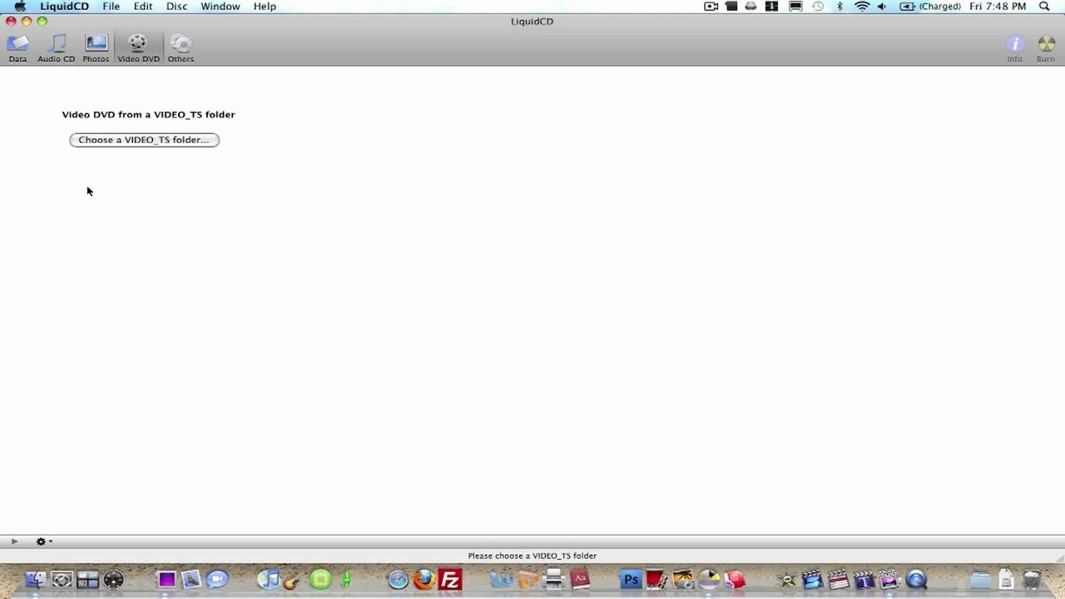1065x599 pixels.
Task: Launch Photoshop from the Dock
Action: 631,579
